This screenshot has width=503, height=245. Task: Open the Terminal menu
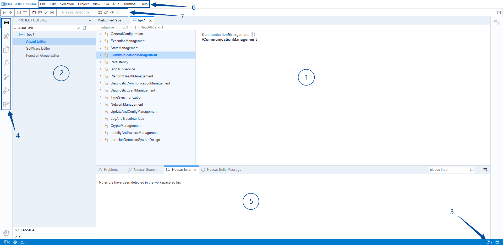click(130, 4)
